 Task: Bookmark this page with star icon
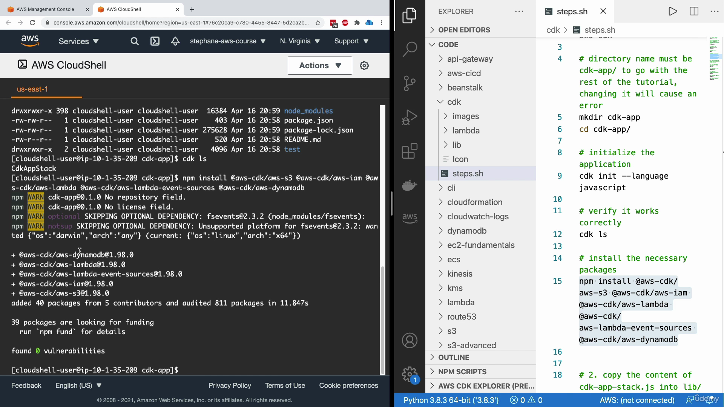coord(318,23)
